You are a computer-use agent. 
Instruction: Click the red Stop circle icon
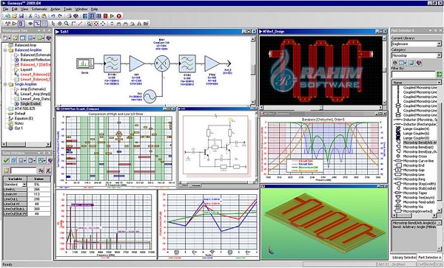tap(119, 16)
